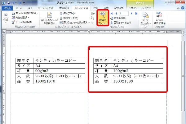Viewport: 186px width, 124px height.
Task: Click the cell with 180021383
Action: click(137, 81)
